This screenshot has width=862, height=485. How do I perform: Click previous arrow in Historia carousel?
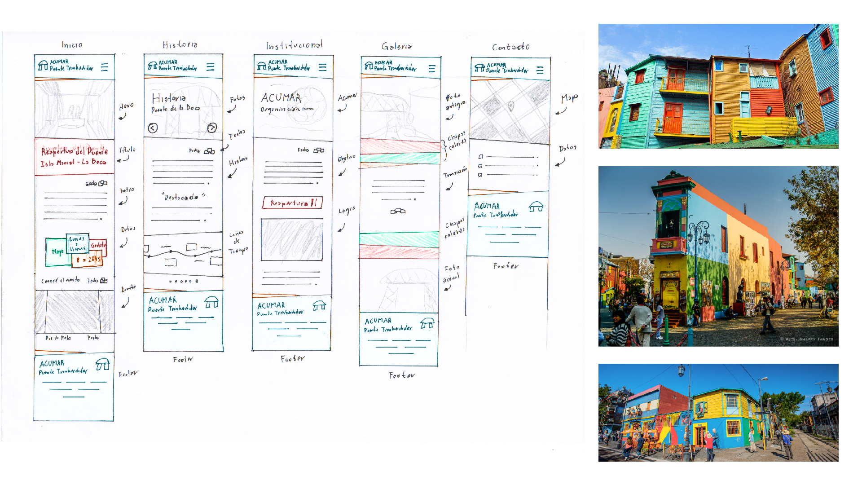(153, 128)
